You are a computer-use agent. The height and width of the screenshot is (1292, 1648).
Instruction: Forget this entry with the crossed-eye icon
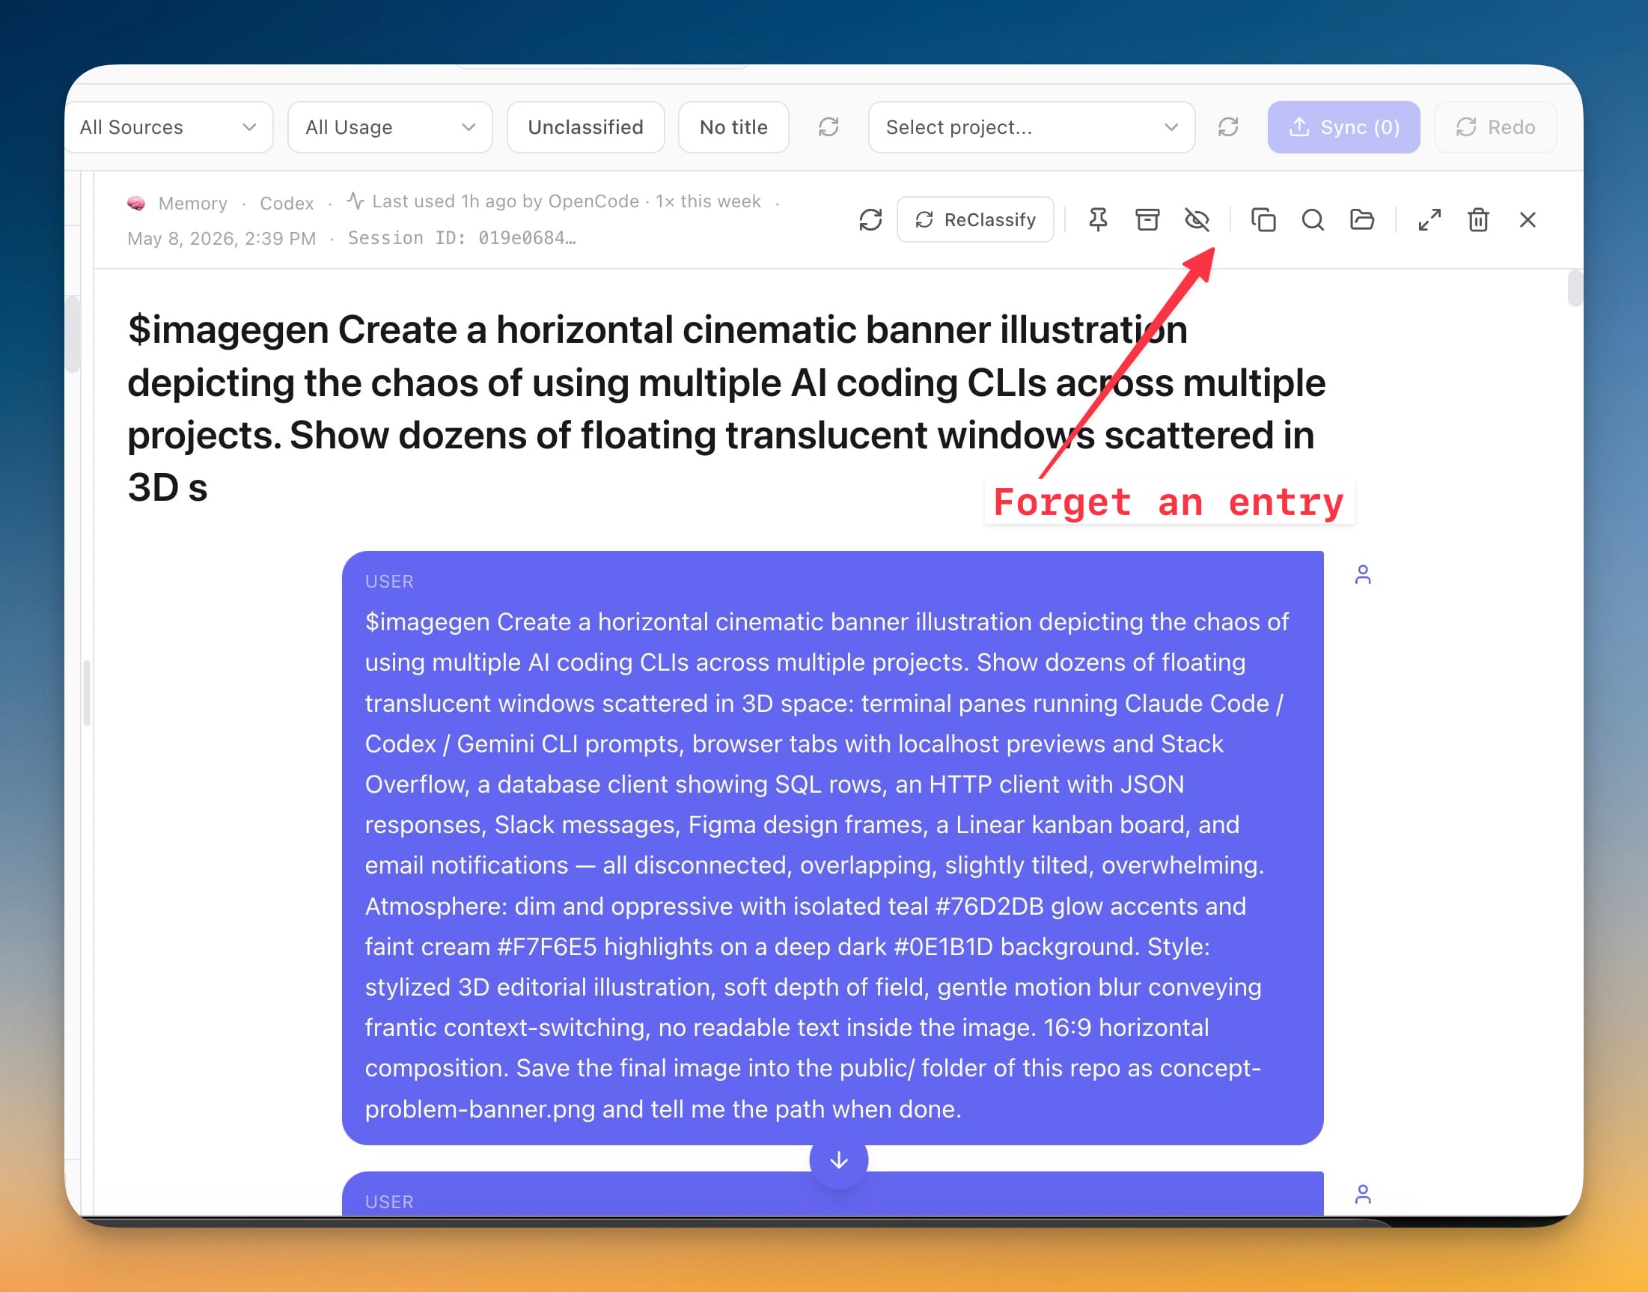[x=1197, y=220]
